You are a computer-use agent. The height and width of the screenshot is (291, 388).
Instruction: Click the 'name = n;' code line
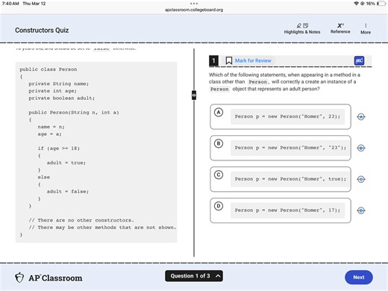click(x=51, y=127)
